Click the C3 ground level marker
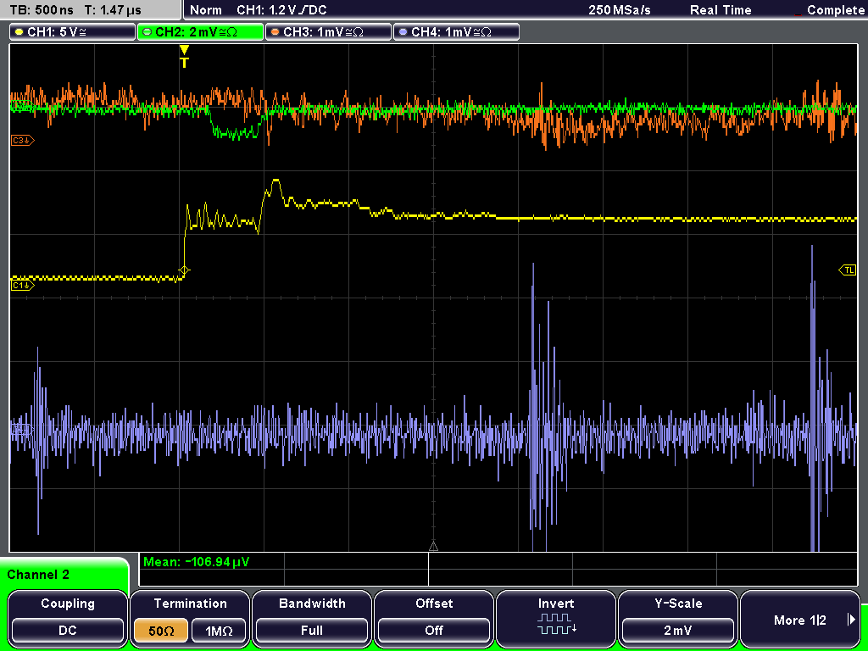868x651 pixels. point(23,141)
